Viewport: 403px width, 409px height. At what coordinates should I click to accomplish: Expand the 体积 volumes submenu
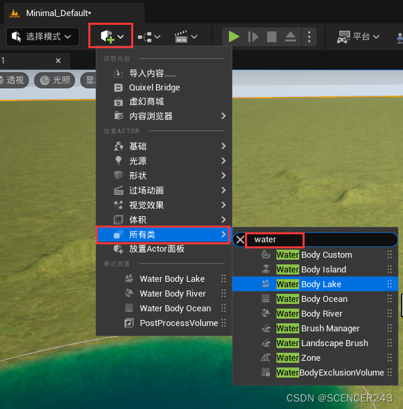point(164,220)
